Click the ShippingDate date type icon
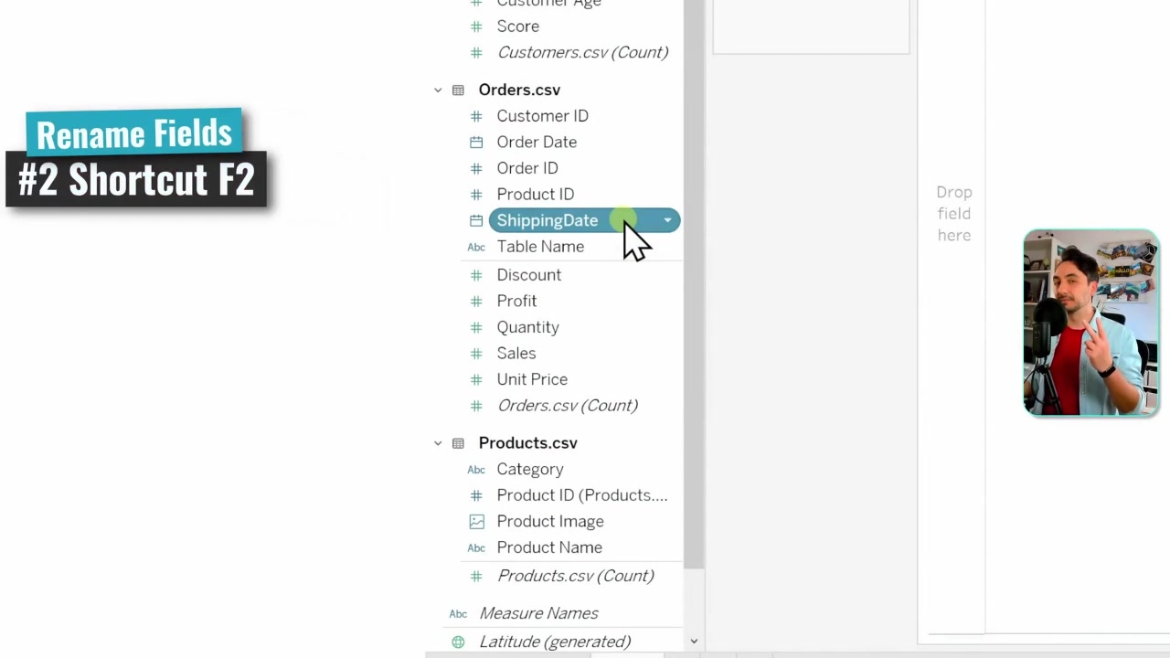The height and width of the screenshot is (658, 1170). point(476,220)
